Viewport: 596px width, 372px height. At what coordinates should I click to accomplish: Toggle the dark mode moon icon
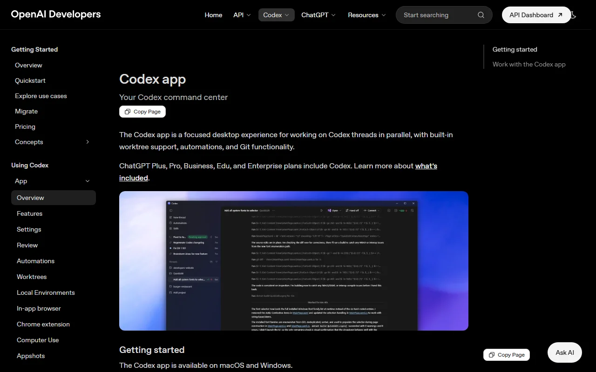coord(574,15)
